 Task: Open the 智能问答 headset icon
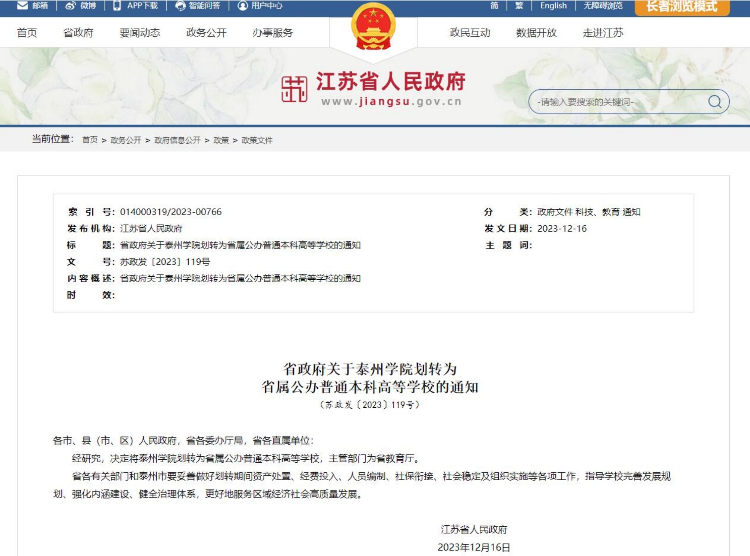pyautogui.click(x=180, y=6)
